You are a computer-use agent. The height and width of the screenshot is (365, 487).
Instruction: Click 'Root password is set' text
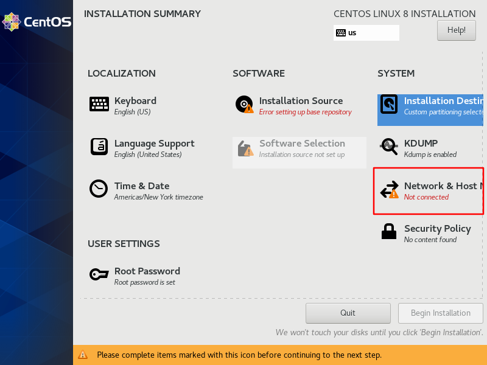click(x=145, y=282)
